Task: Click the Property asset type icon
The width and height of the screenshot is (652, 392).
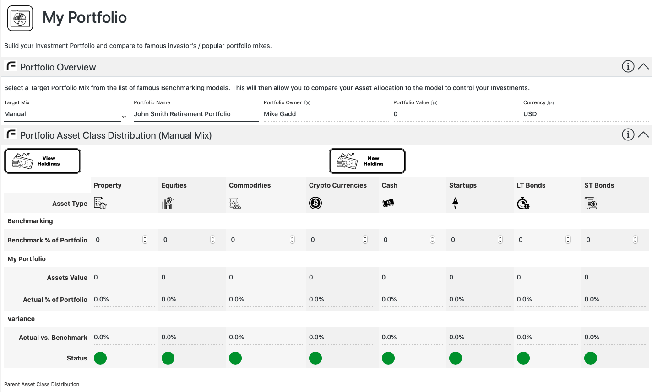Action: pyautogui.click(x=100, y=203)
